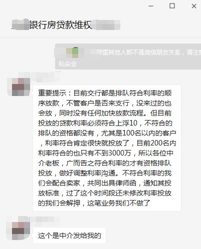Click the 私安全 text in the notice banner
The width and height of the screenshot is (201, 249).
[68, 63]
